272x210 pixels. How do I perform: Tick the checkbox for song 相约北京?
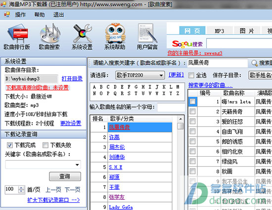[x=192, y=151]
